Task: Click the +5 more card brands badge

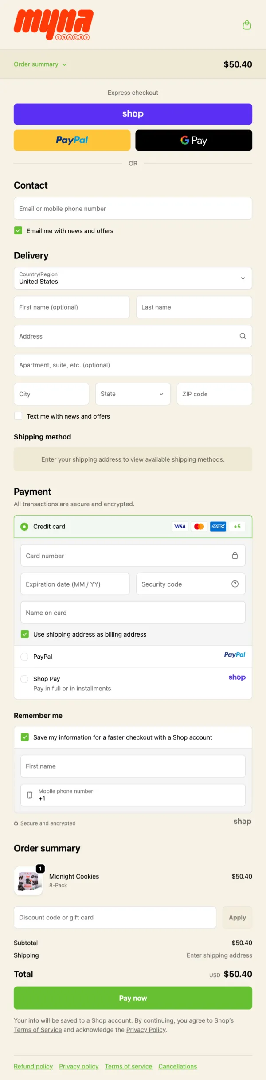Action: (237, 527)
